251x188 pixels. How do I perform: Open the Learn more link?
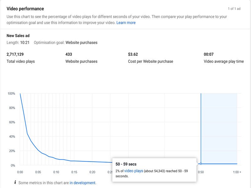[126, 23]
